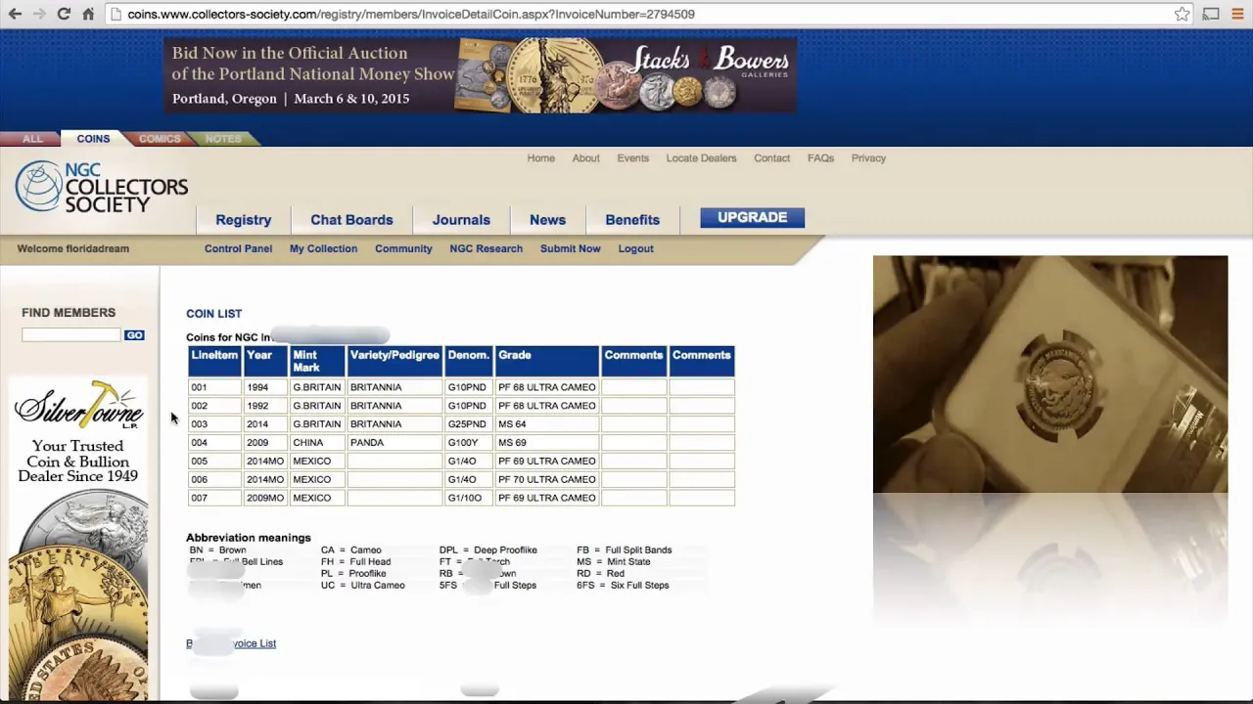Click the NGC Collectors Society logo

coord(101,187)
